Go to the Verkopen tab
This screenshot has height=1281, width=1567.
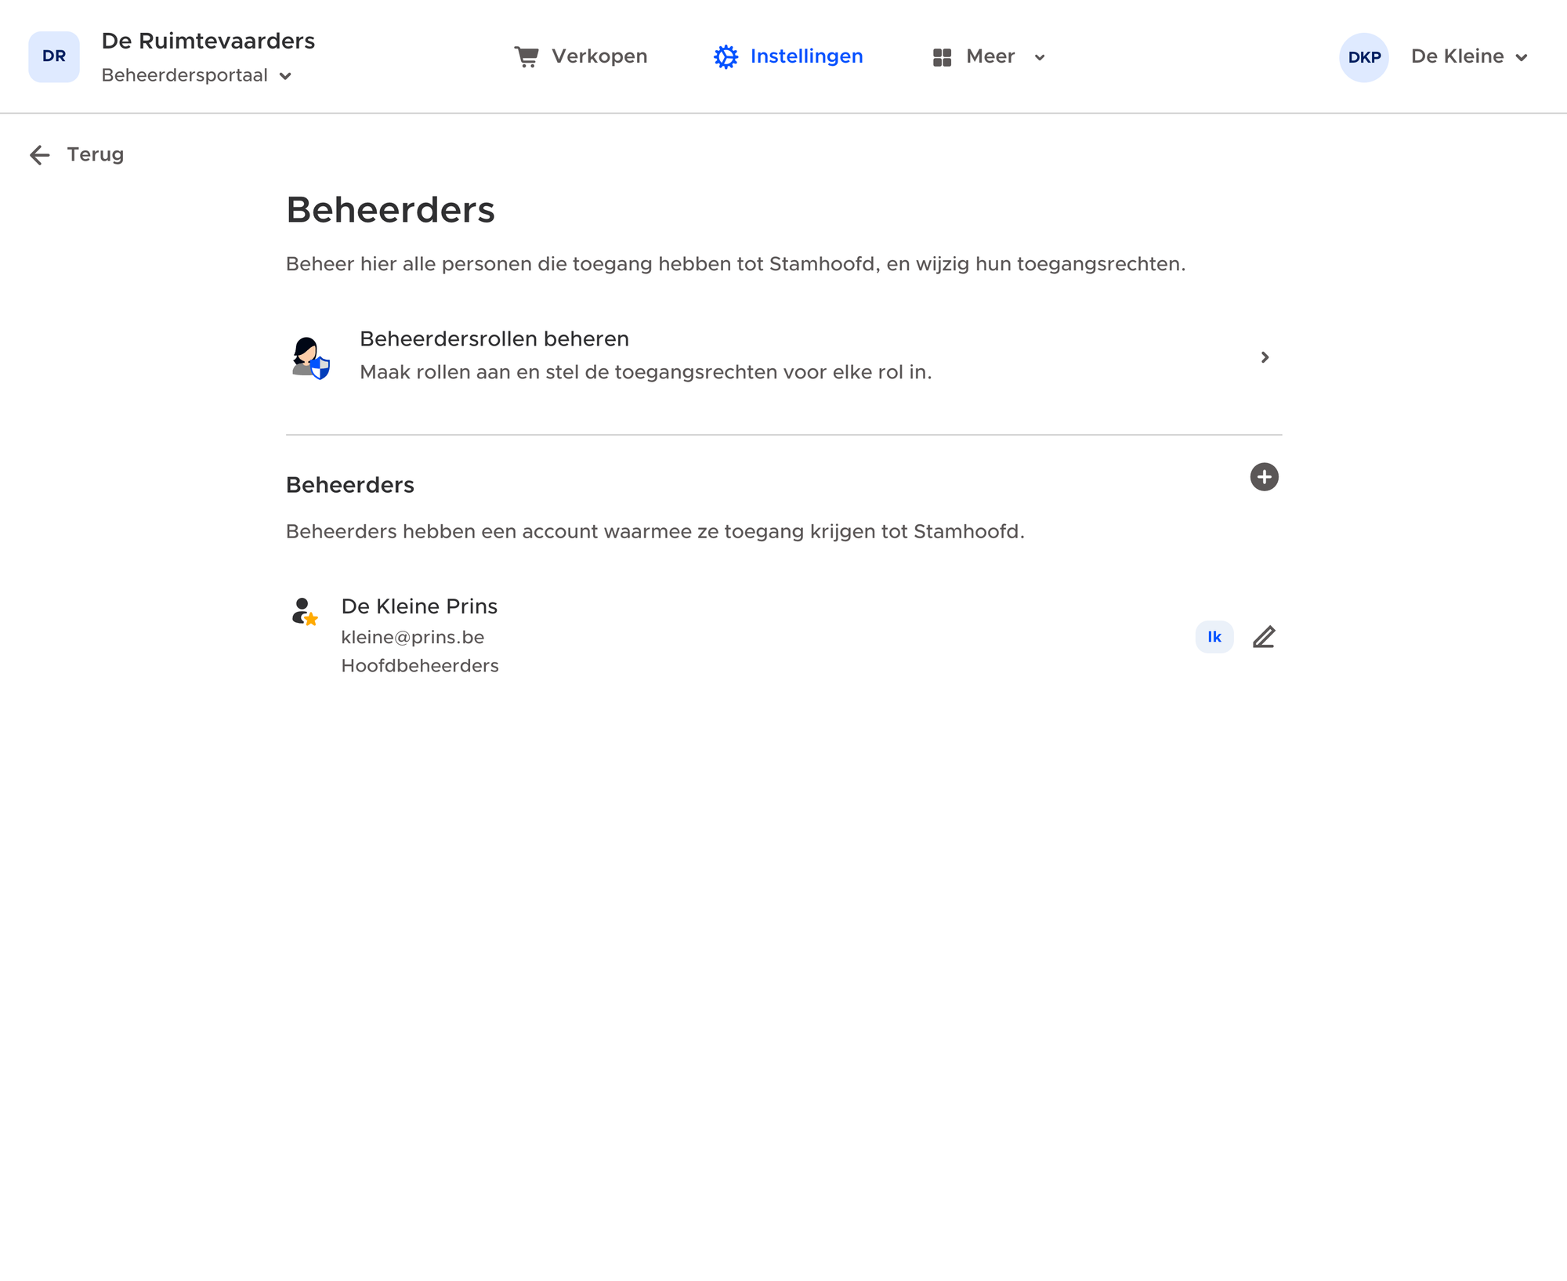[581, 56]
